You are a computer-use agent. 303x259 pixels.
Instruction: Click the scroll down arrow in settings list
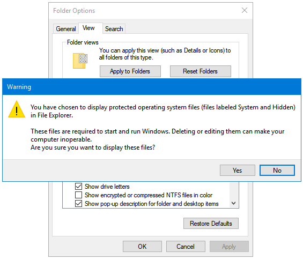tap(234, 203)
